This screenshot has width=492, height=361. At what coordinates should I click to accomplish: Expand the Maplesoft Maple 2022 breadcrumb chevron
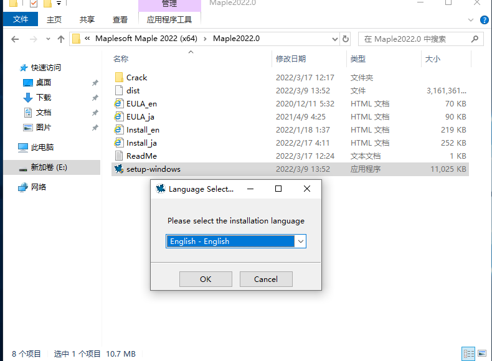point(205,39)
